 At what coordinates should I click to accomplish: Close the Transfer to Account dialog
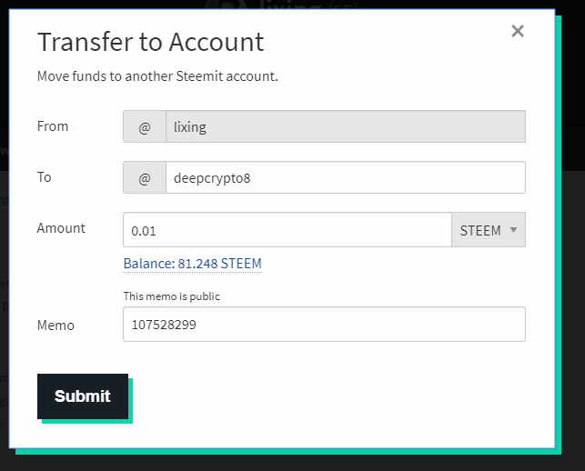pos(518,32)
